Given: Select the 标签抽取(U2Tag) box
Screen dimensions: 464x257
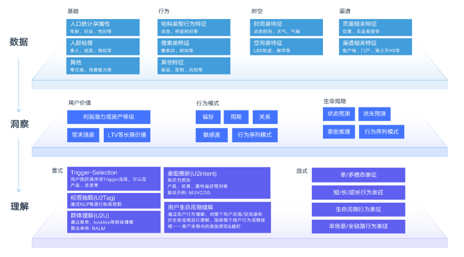Looking at the screenshot, I should point(114,201).
